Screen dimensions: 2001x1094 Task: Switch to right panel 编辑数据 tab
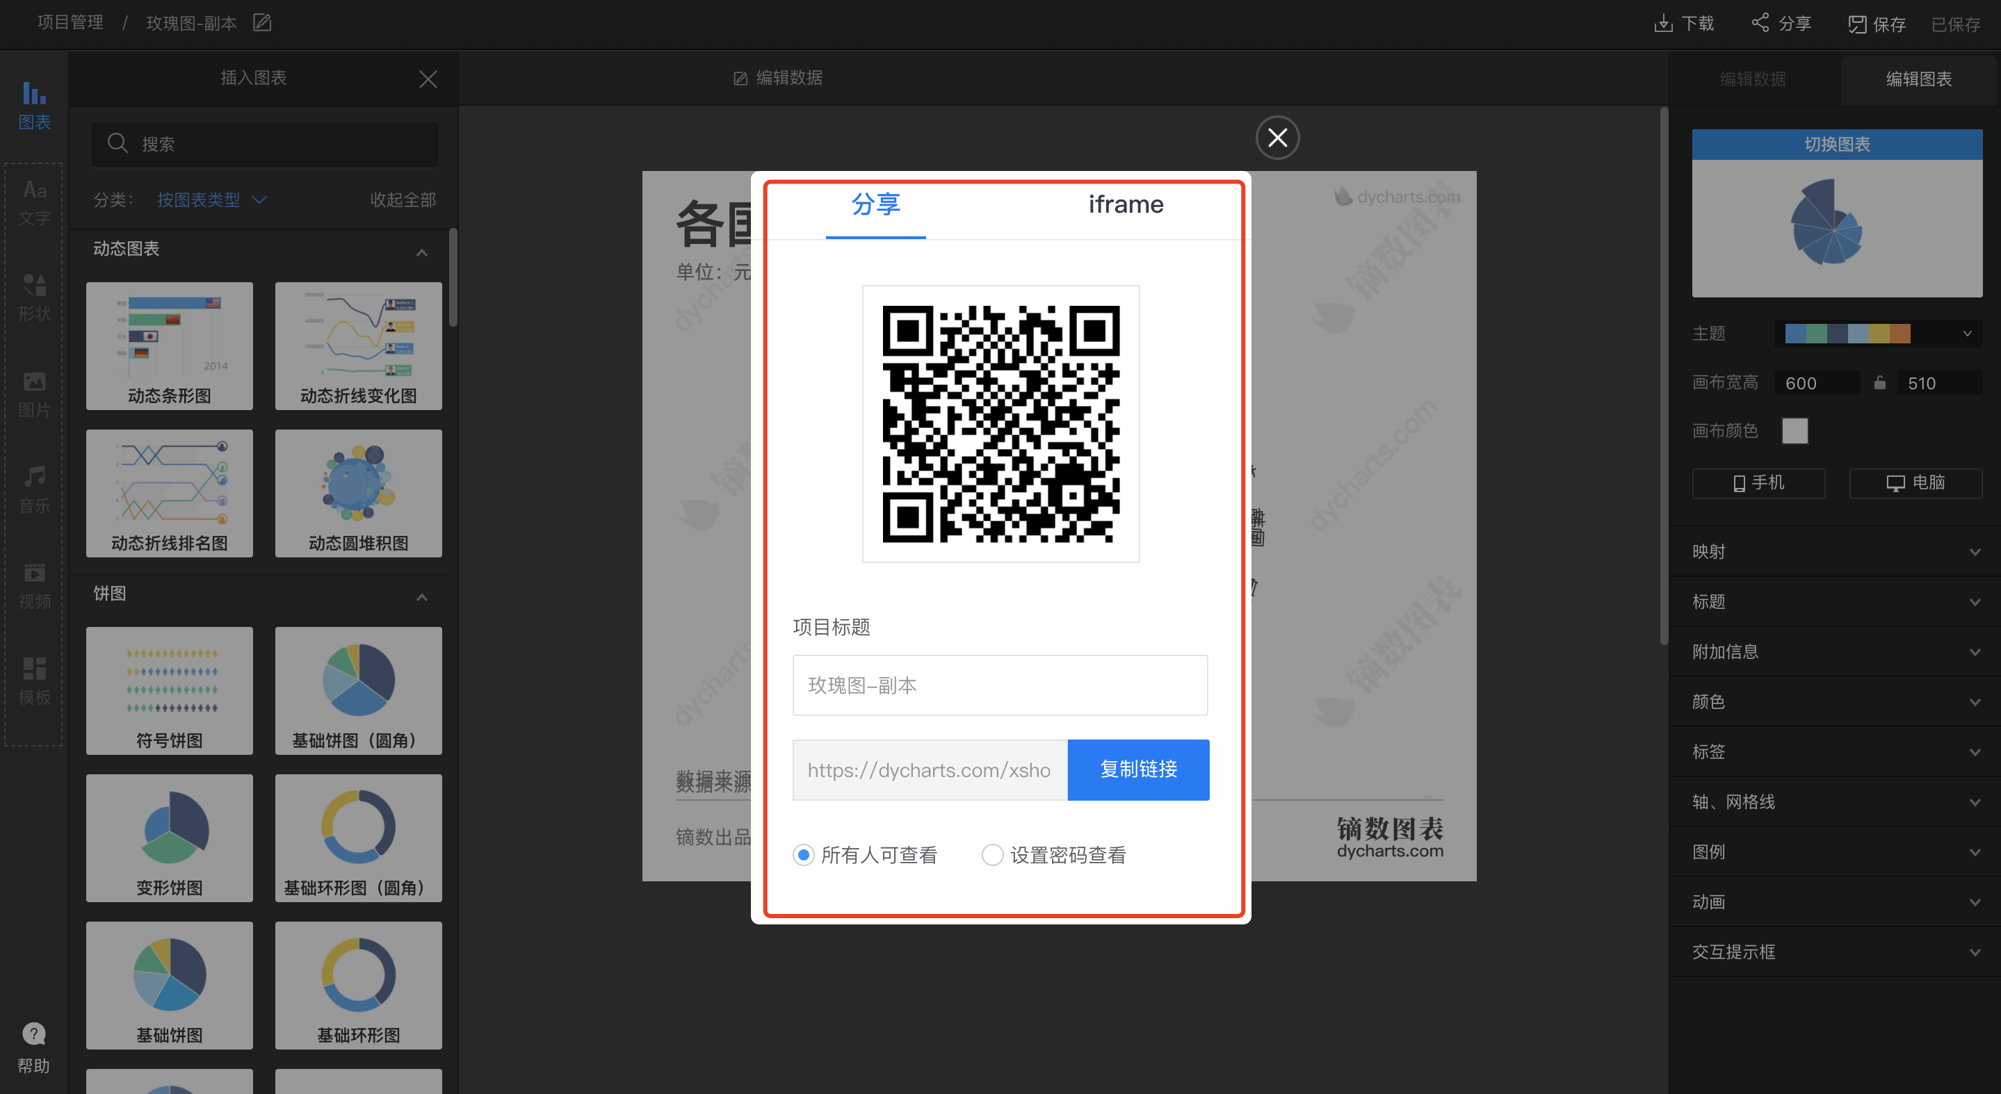point(1753,79)
